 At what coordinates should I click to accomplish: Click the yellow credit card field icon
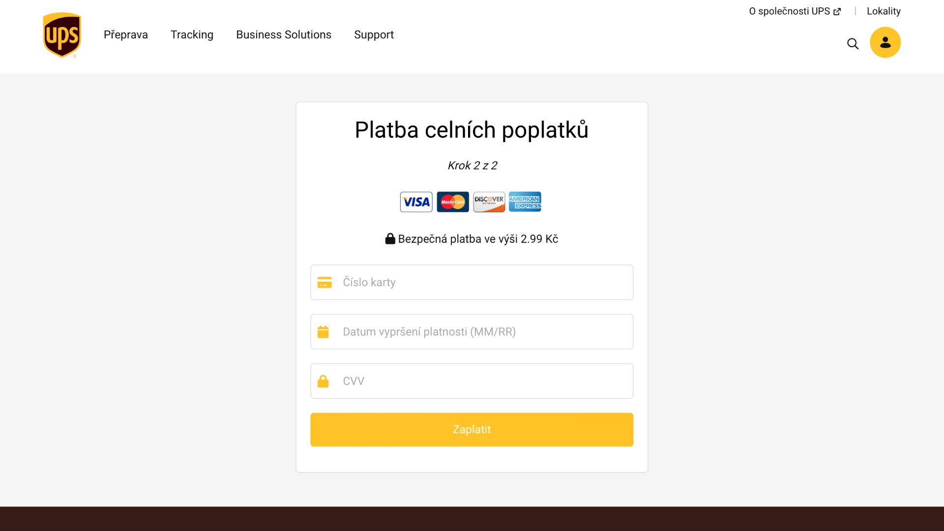point(324,282)
